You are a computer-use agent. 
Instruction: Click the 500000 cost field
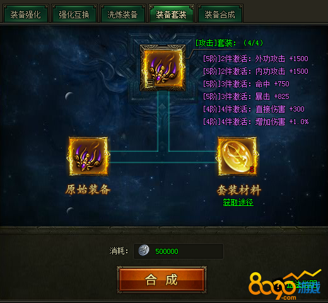coord(179,251)
